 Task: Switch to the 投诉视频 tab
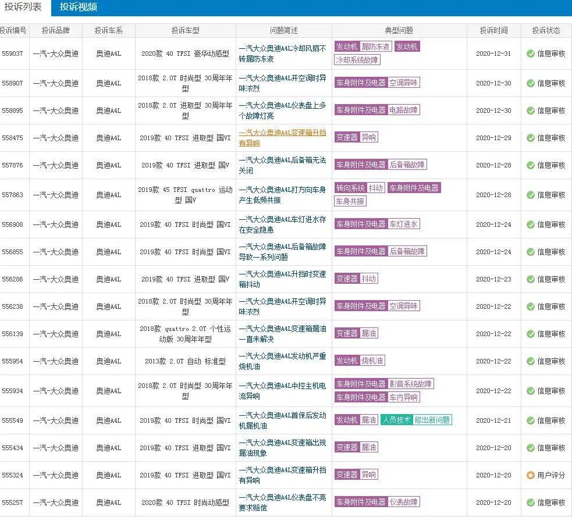(x=78, y=8)
